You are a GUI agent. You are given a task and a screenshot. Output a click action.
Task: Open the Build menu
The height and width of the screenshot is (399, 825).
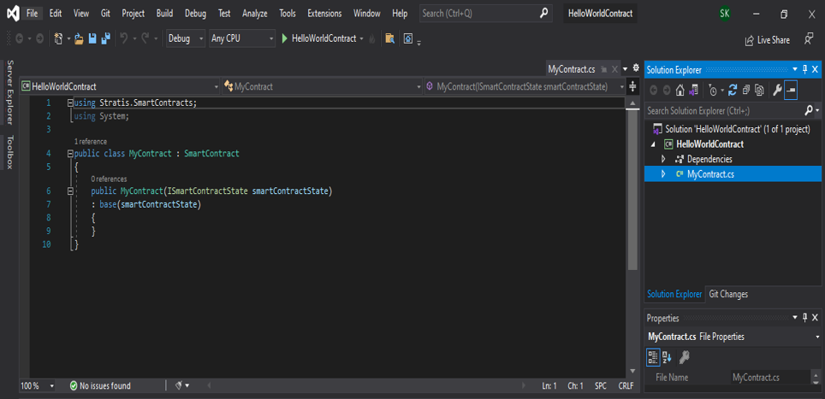[x=164, y=14]
